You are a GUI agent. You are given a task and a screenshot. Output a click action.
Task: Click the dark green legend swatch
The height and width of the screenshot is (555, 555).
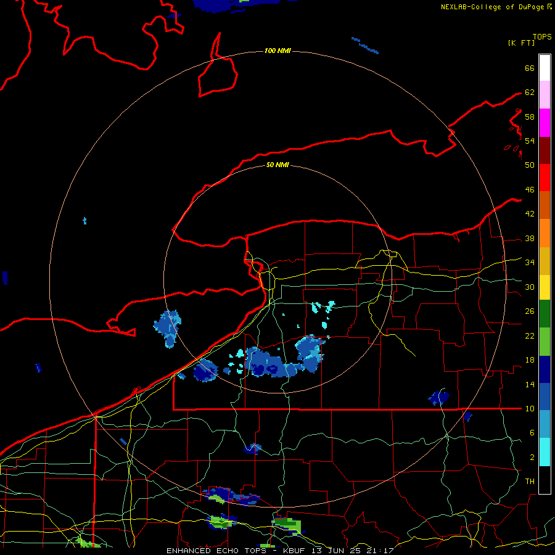[x=545, y=314]
